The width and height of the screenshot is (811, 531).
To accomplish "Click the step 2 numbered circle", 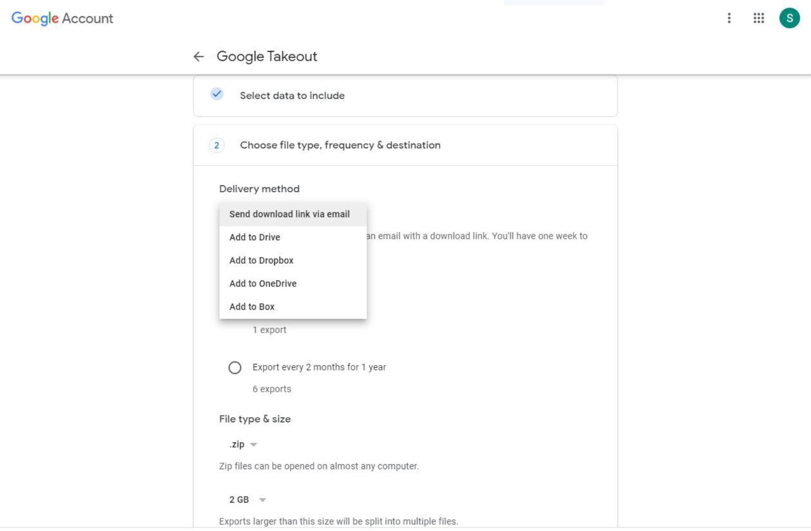I will [x=217, y=145].
